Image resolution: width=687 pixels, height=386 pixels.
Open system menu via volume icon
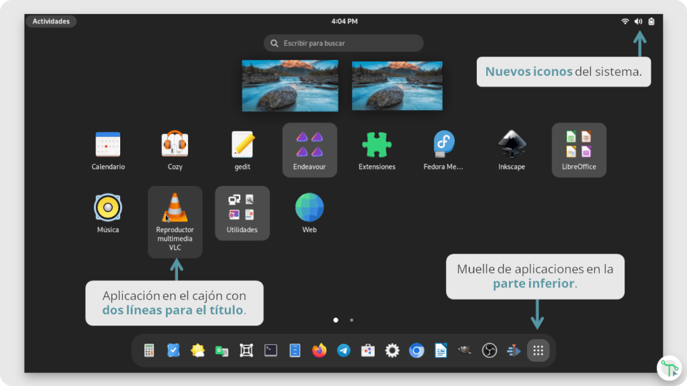click(x=638, y=21)
